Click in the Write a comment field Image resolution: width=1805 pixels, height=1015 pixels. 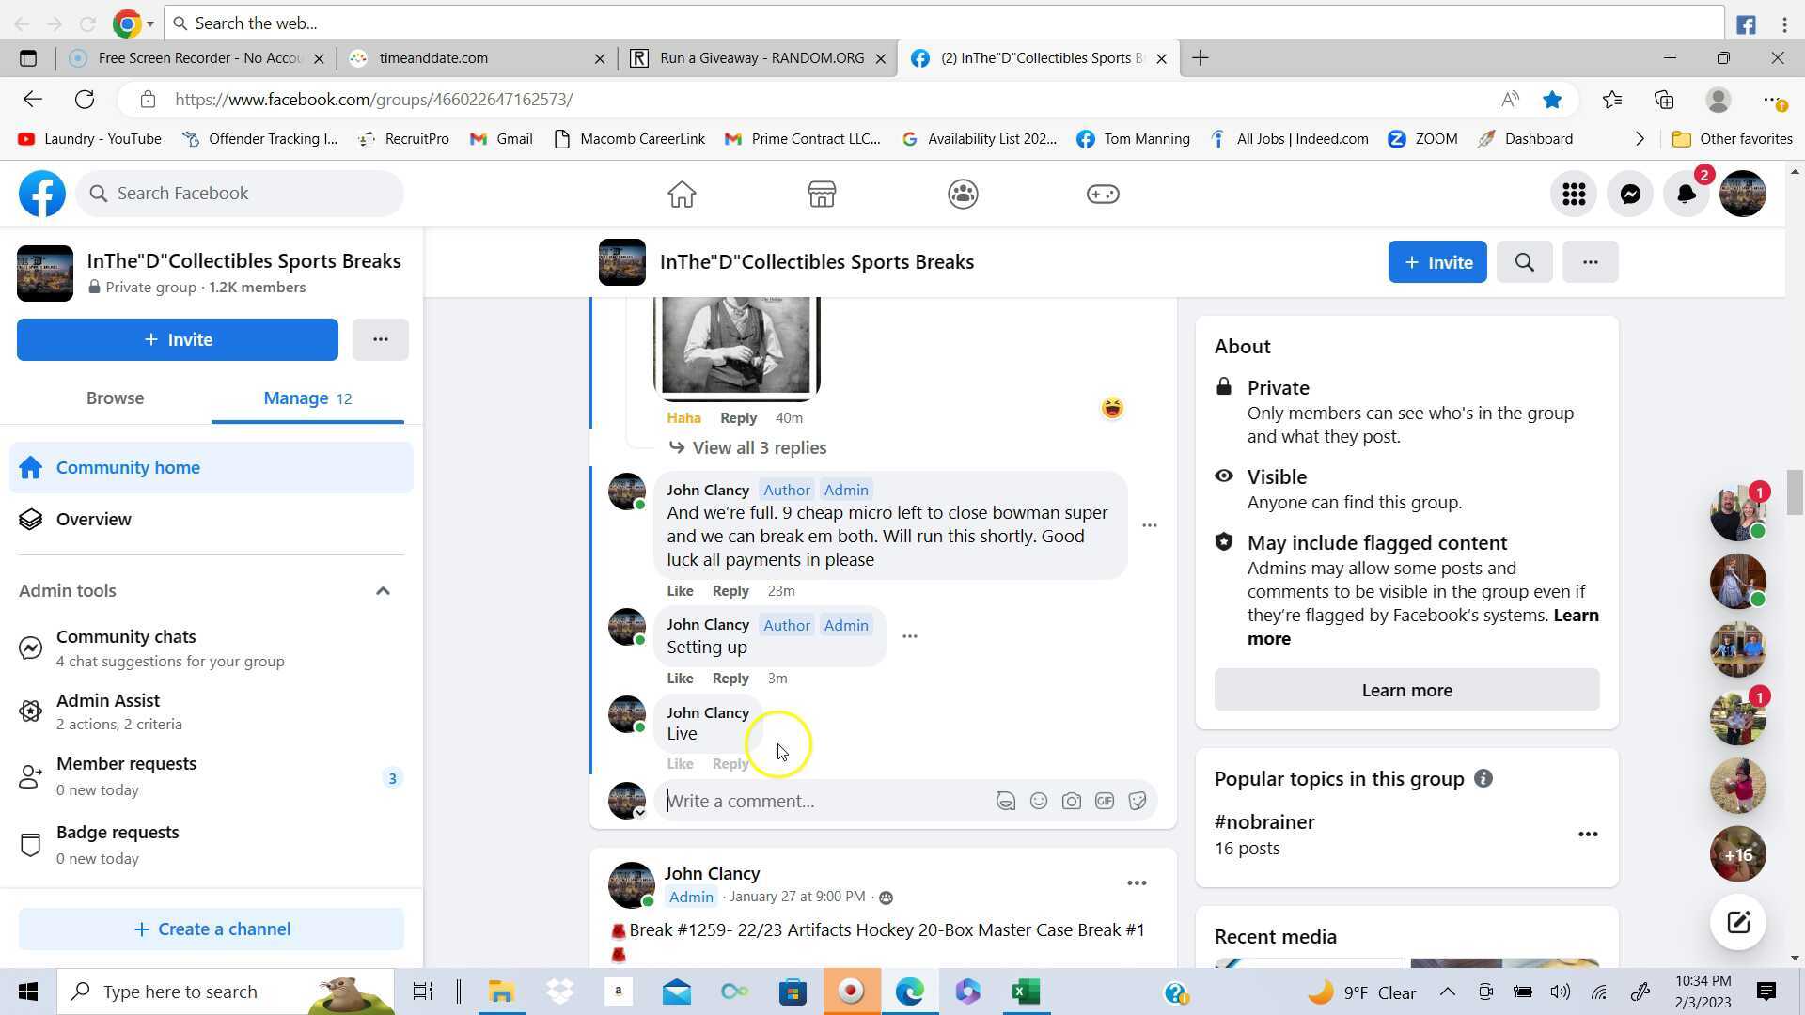click(x=818, y=802)
